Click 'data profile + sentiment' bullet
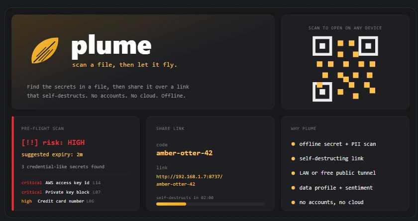 [336, 188]
